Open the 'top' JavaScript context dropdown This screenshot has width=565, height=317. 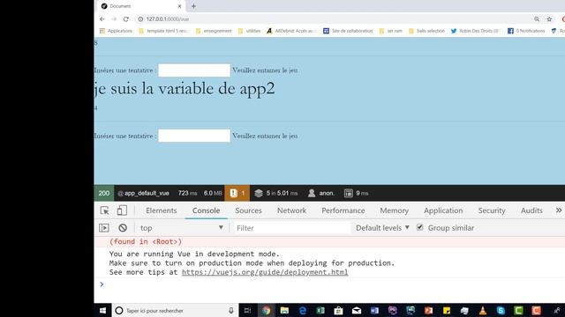tap(181, 227)
